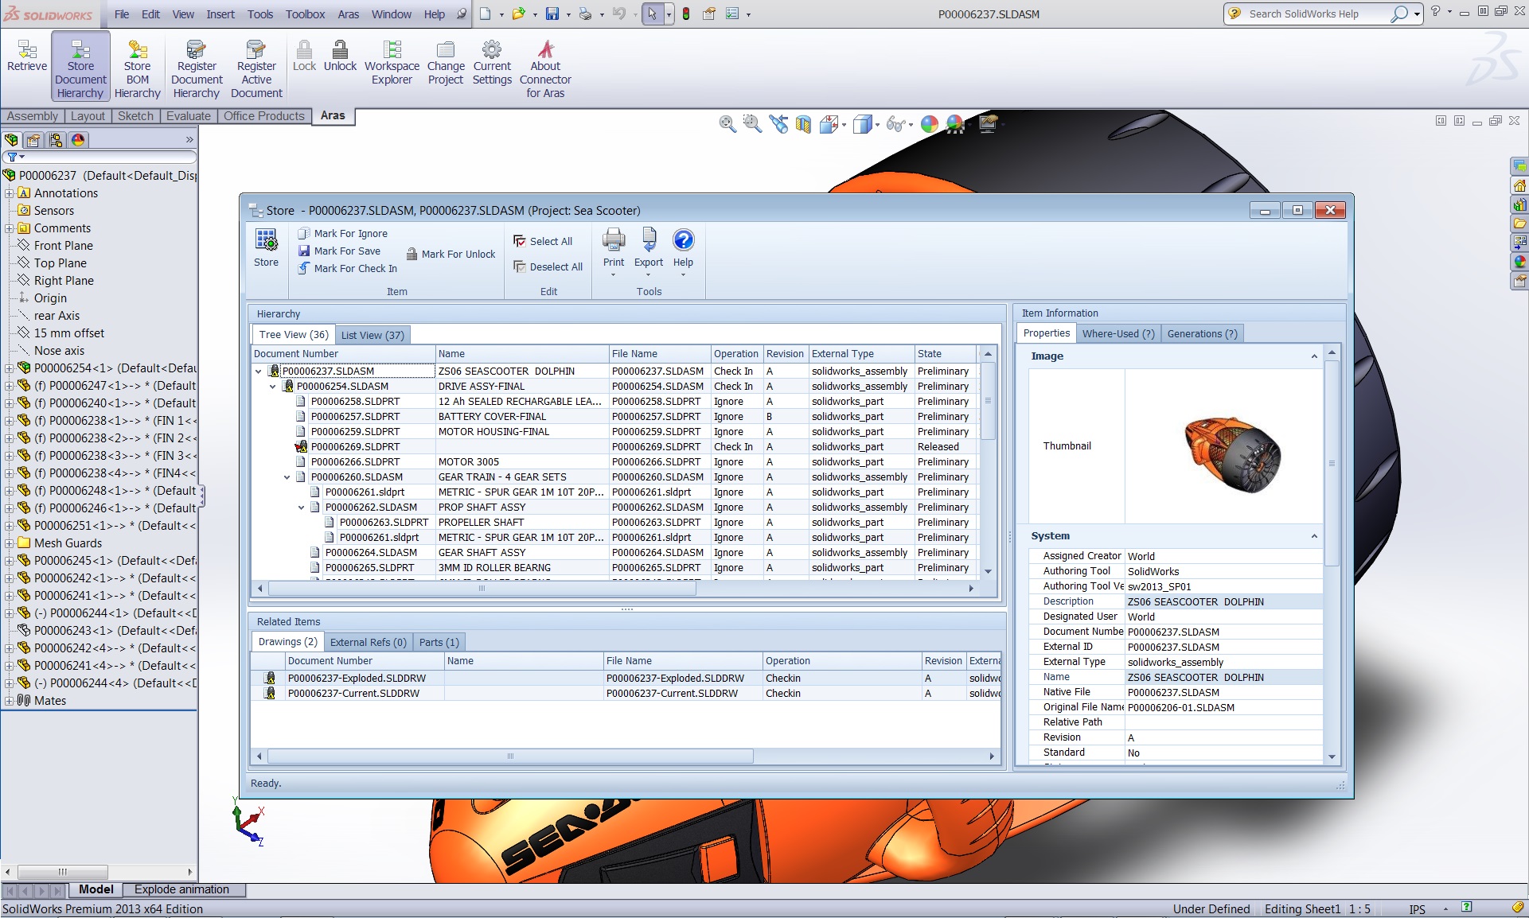The image size is (1529, 918).
Task: Click the Store button in dialog
Action: [266, 247]
